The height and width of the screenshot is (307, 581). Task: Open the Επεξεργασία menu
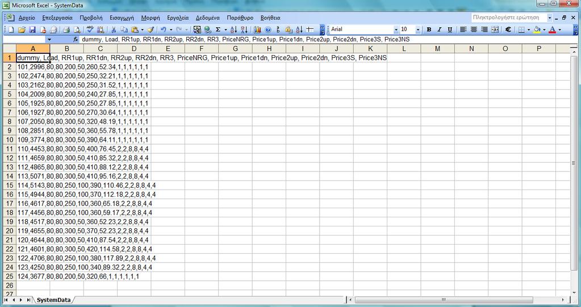pos(57,18)
